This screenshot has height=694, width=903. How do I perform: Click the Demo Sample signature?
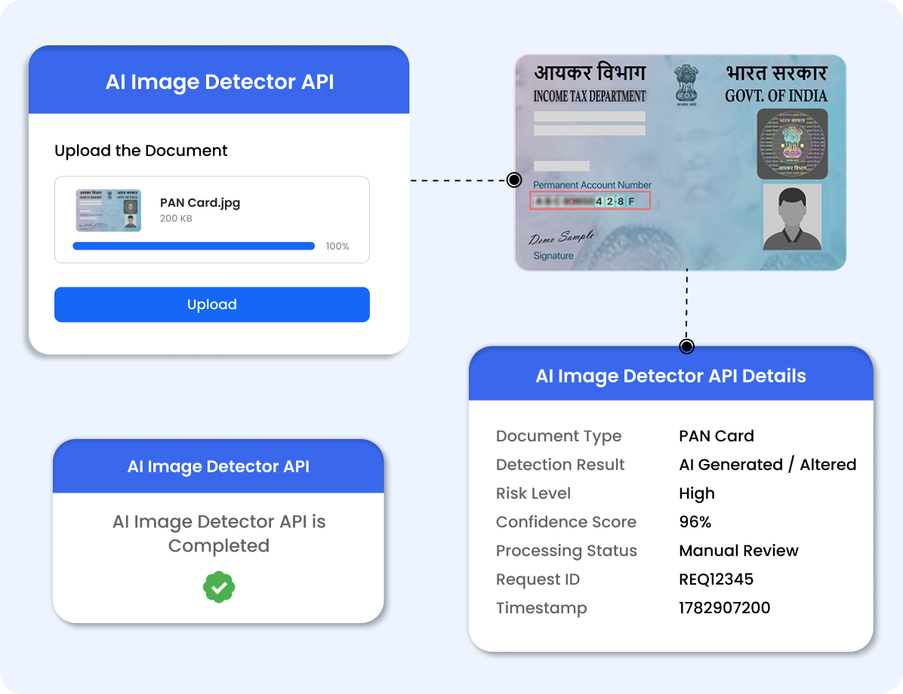coord(561,237)
